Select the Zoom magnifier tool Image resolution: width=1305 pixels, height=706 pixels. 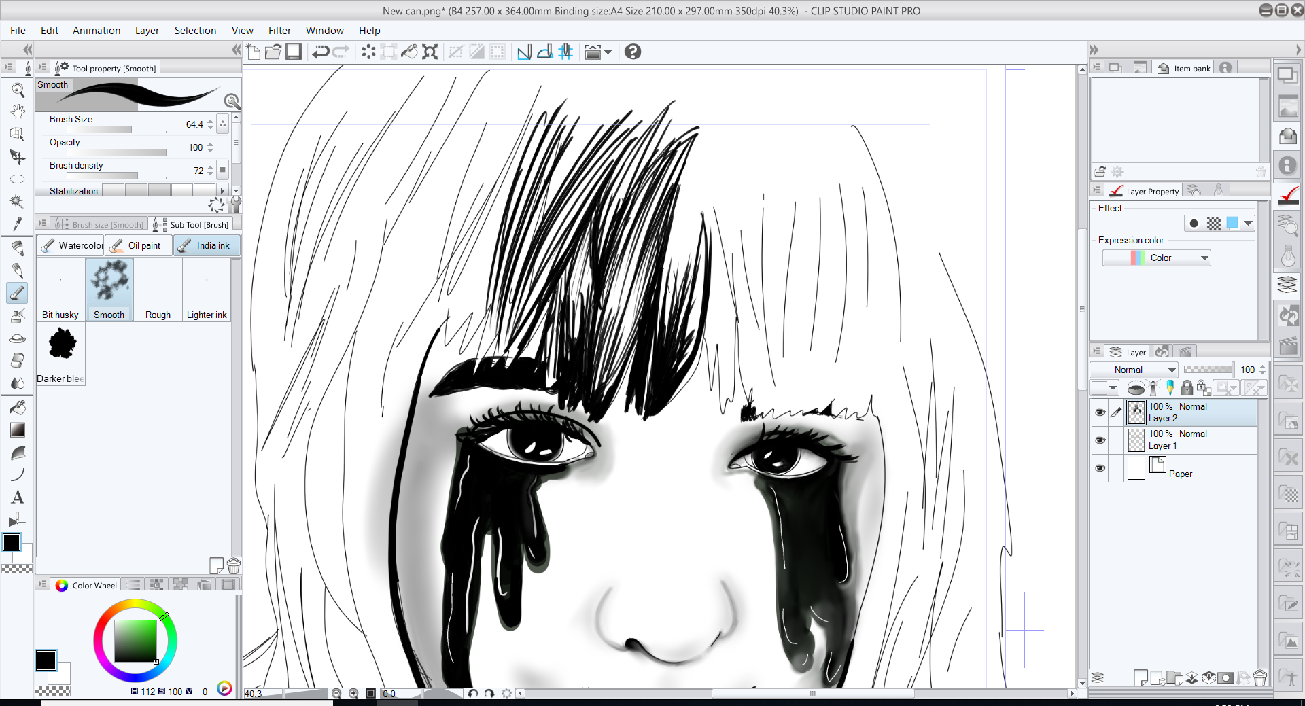point(18,90)
